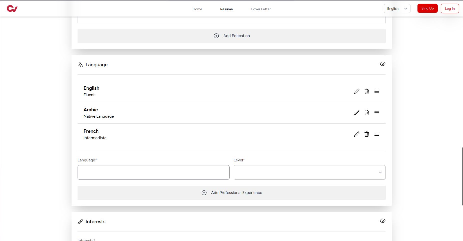Click reorder handle on Arabic row
This screenshot has width=463, height=241.
click(x=377, y=113)
